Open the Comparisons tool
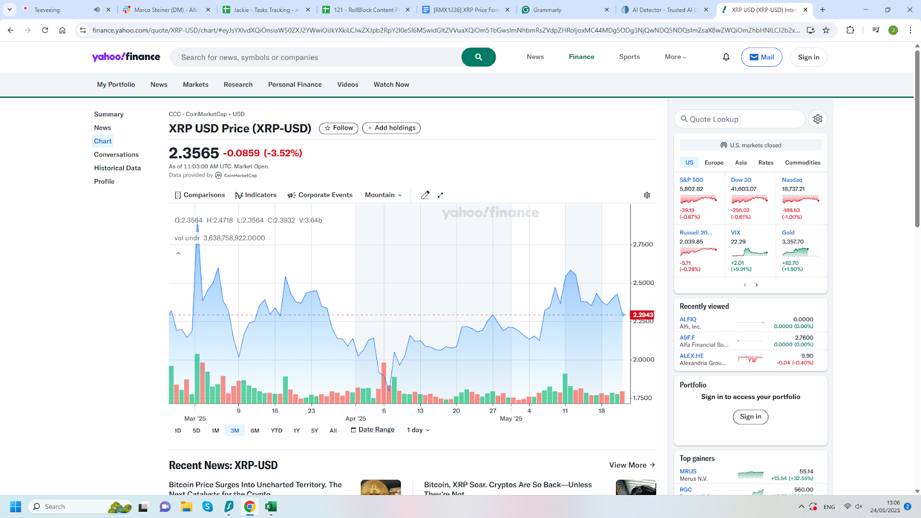Screen dimensions: 921x518 (x=200, y=195)
